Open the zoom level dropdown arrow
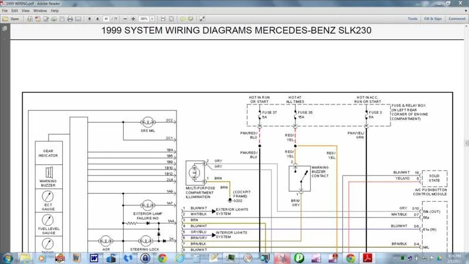 pos(152,19)
